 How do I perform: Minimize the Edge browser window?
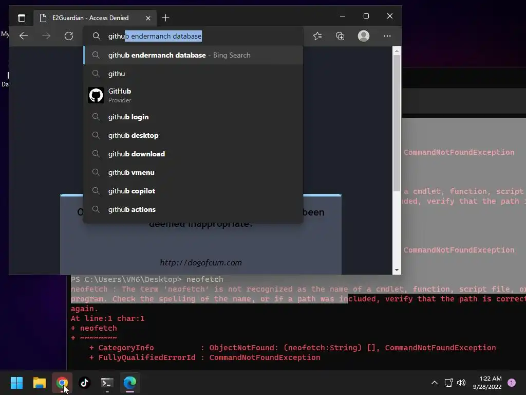pos(343,16)
